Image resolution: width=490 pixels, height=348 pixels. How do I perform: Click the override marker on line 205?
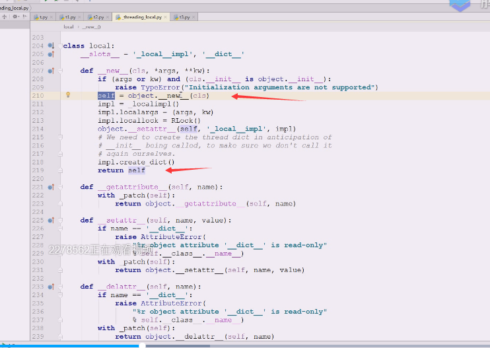[x=51, y=54]
